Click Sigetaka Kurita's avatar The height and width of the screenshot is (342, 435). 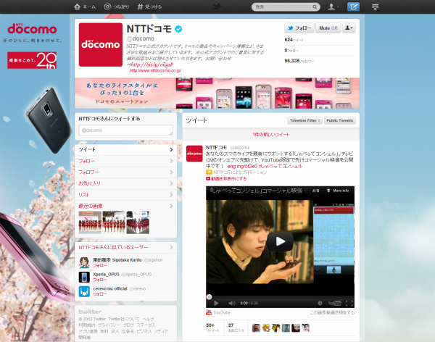point(84,262)
